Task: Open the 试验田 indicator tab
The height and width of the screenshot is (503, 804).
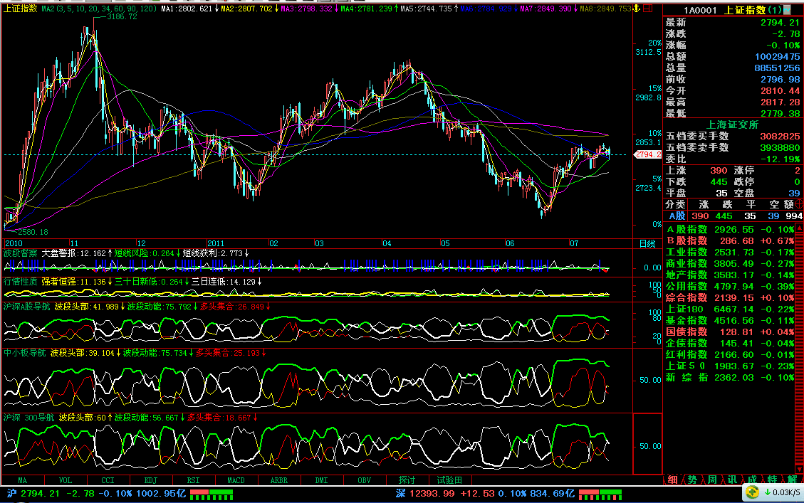Action: 449,480
